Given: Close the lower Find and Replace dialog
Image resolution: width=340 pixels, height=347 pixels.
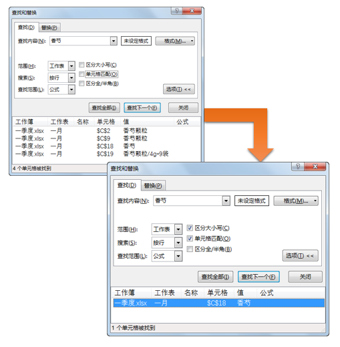Looking at the screenshot, I should 315,166.
